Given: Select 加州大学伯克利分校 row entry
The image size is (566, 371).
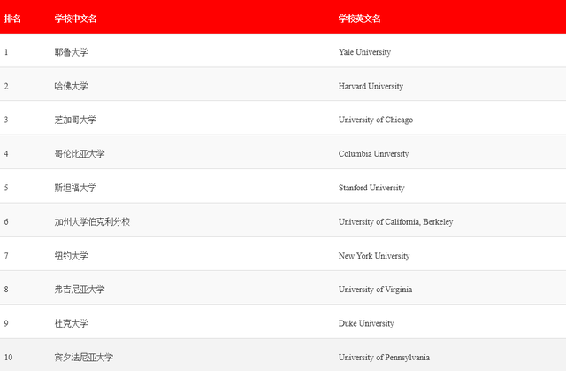Looking at the screenshot, I should (x=92, y=221).
